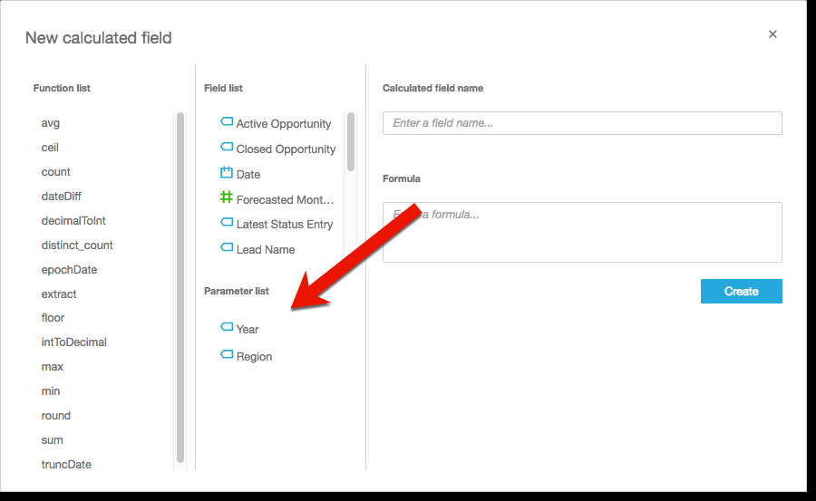The image size is (816, 501).
Task: Click the Field list scrollbar thumb
Action: coord(350,141)
